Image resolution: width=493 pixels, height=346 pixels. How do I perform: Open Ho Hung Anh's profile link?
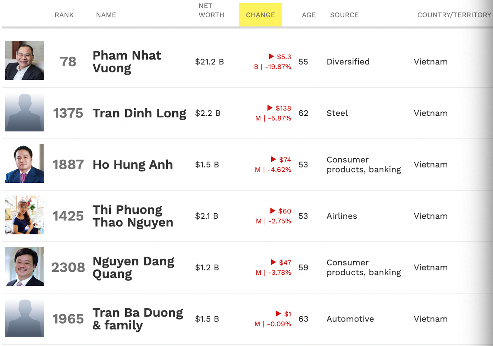pos(133,164)
